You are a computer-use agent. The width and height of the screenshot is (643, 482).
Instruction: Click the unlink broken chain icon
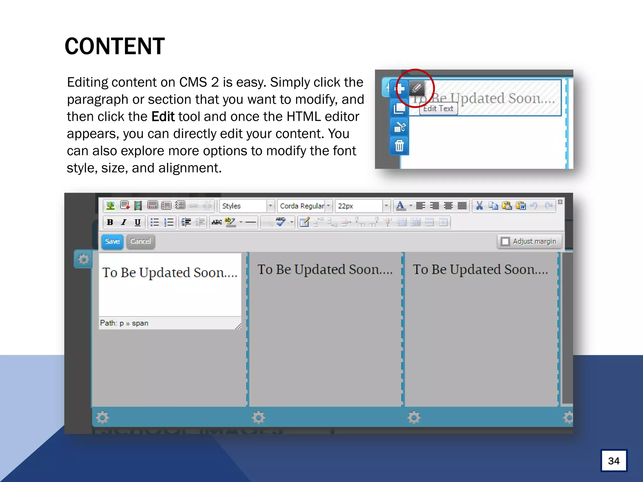(x=207, y=206)
